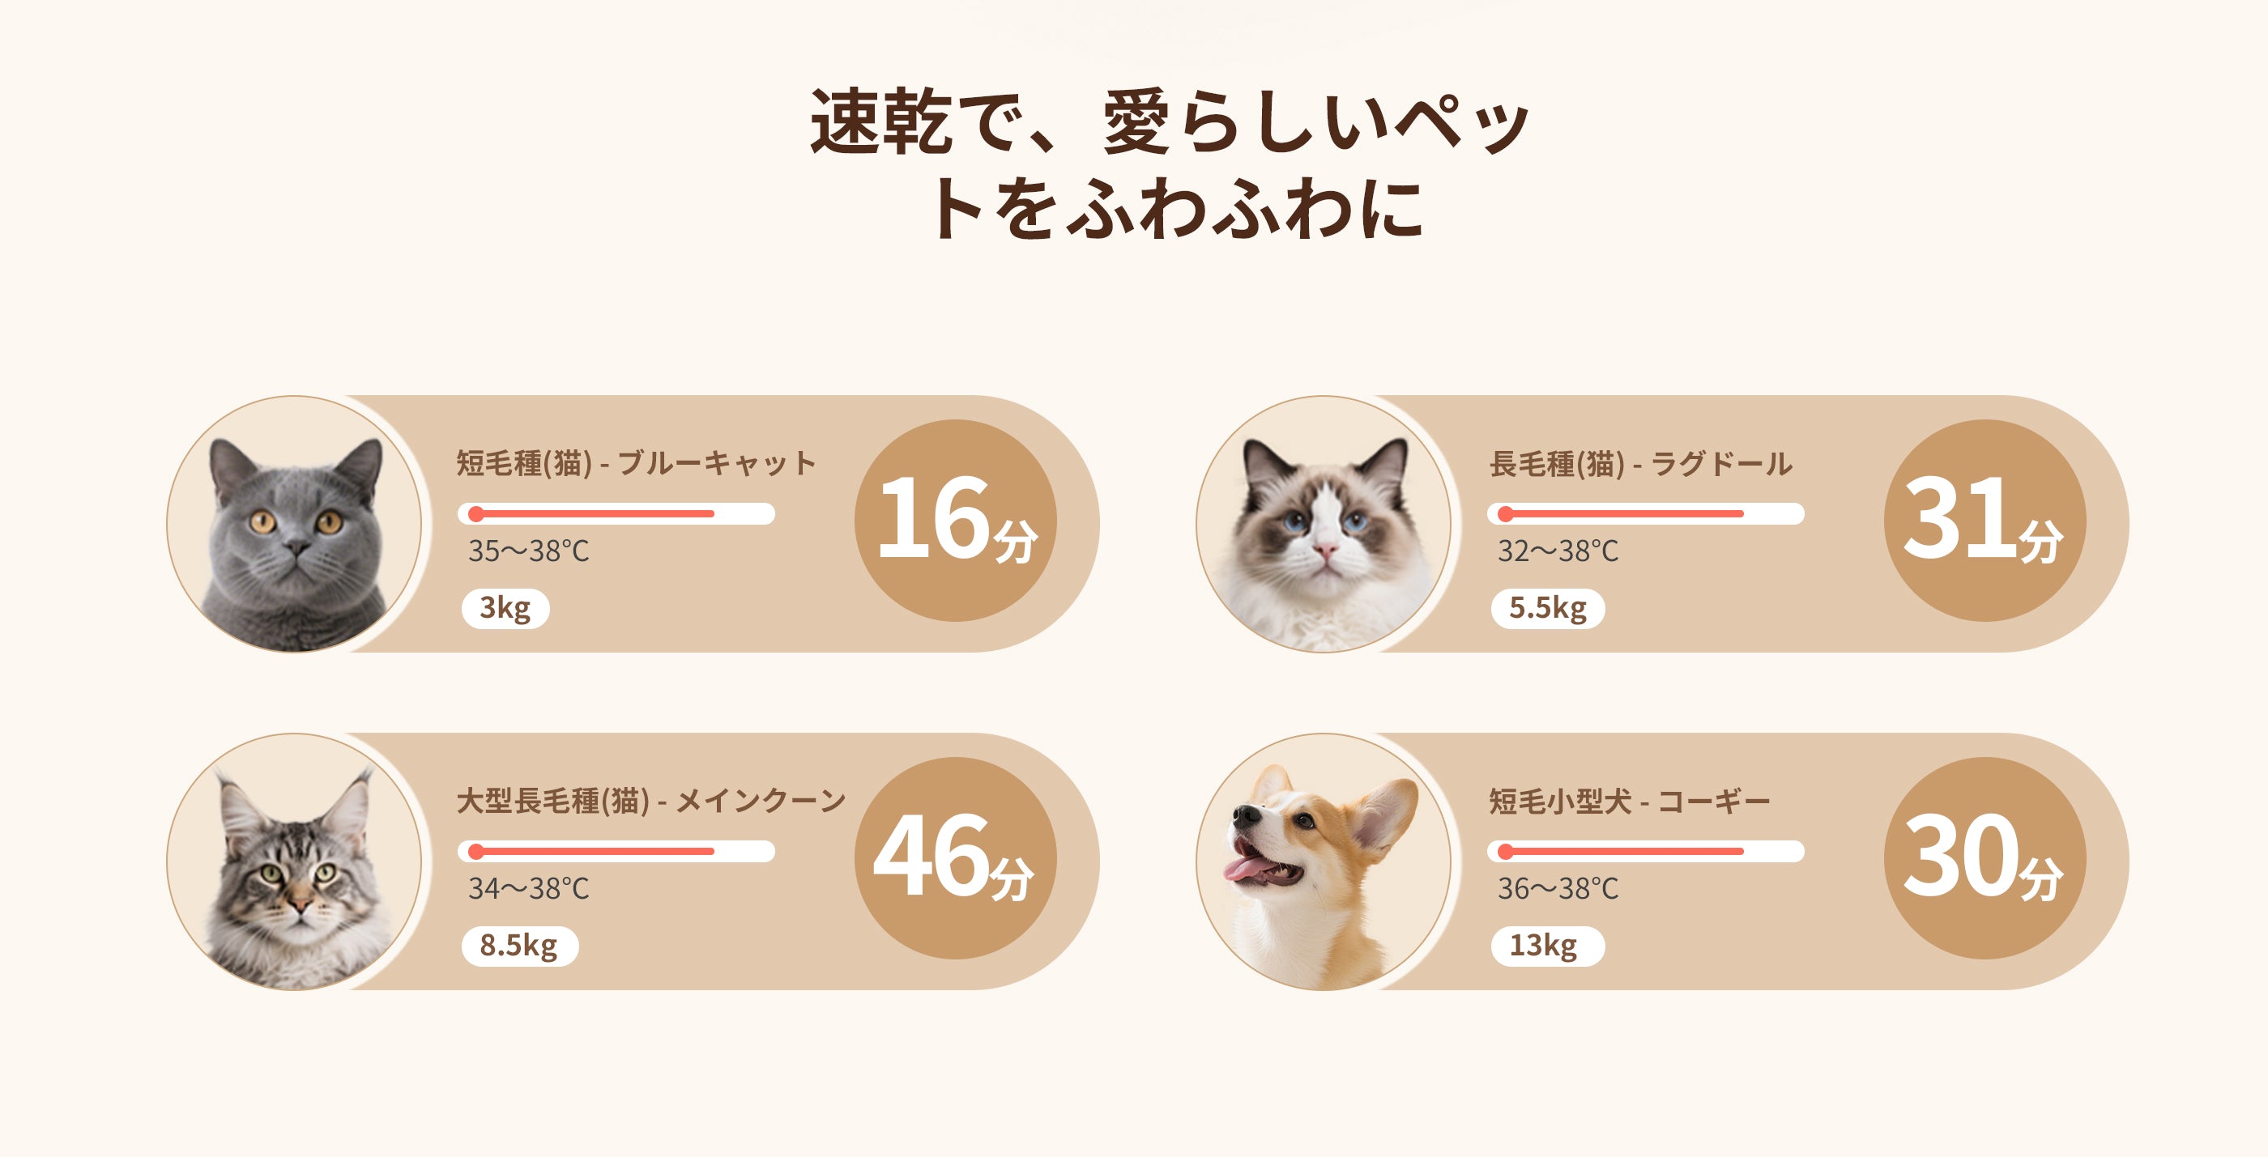Image resolution: width=2268 pixels, height=1157 pixels.
Task: Click the 32～38°C temperature bar
Action: click(x=1646, y=514)
